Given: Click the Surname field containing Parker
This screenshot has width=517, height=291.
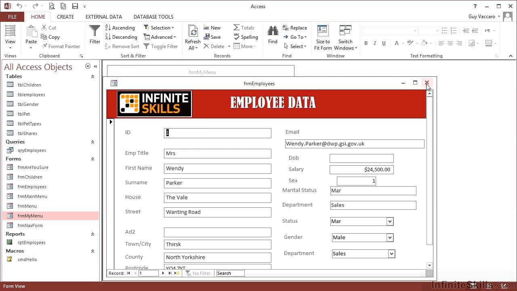Looking at the screenshot, I should (218, 183).
